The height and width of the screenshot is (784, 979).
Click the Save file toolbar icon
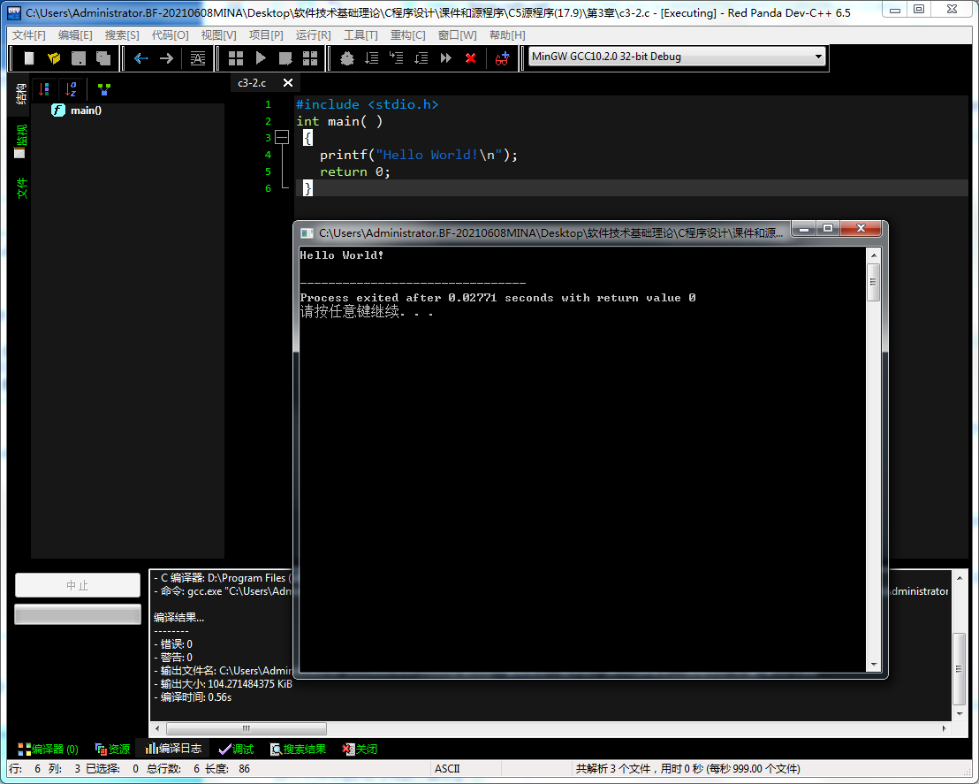coord(78,58)
